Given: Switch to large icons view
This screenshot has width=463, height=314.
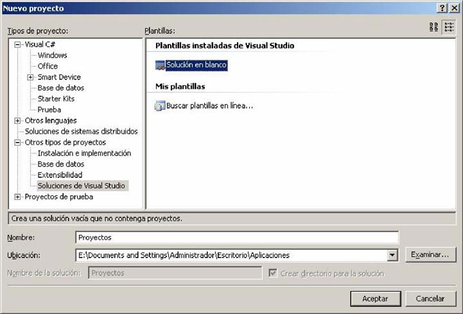Looking at the screenshot, I should [x=433, y=27].
